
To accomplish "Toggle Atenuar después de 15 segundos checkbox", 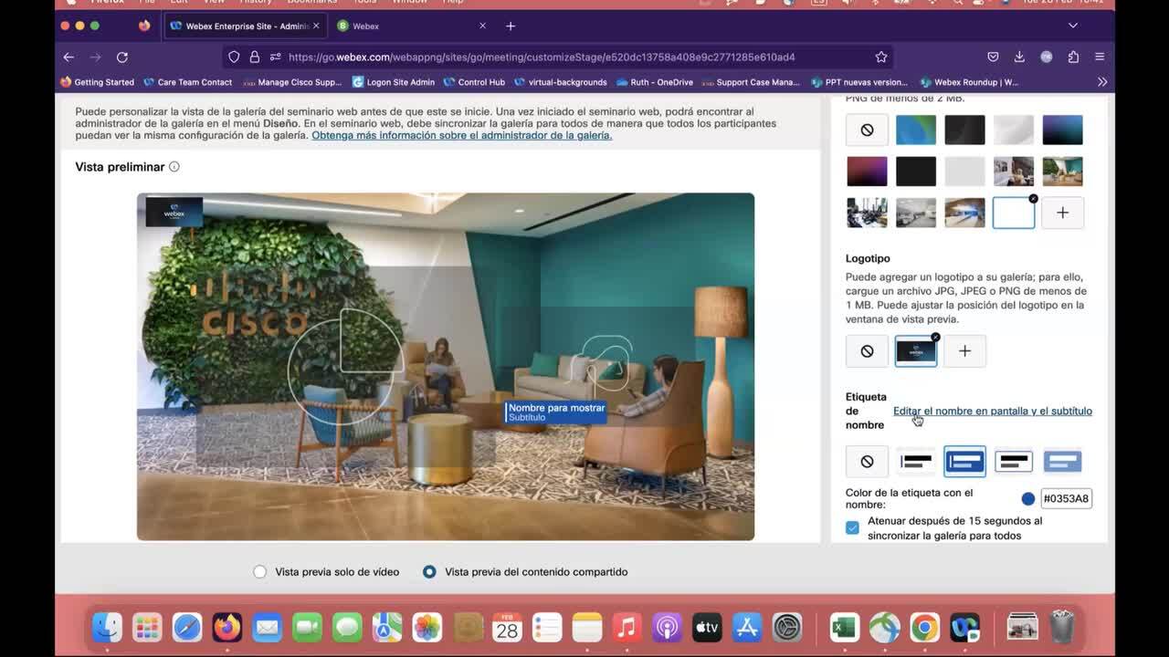I will coord(852,528).
